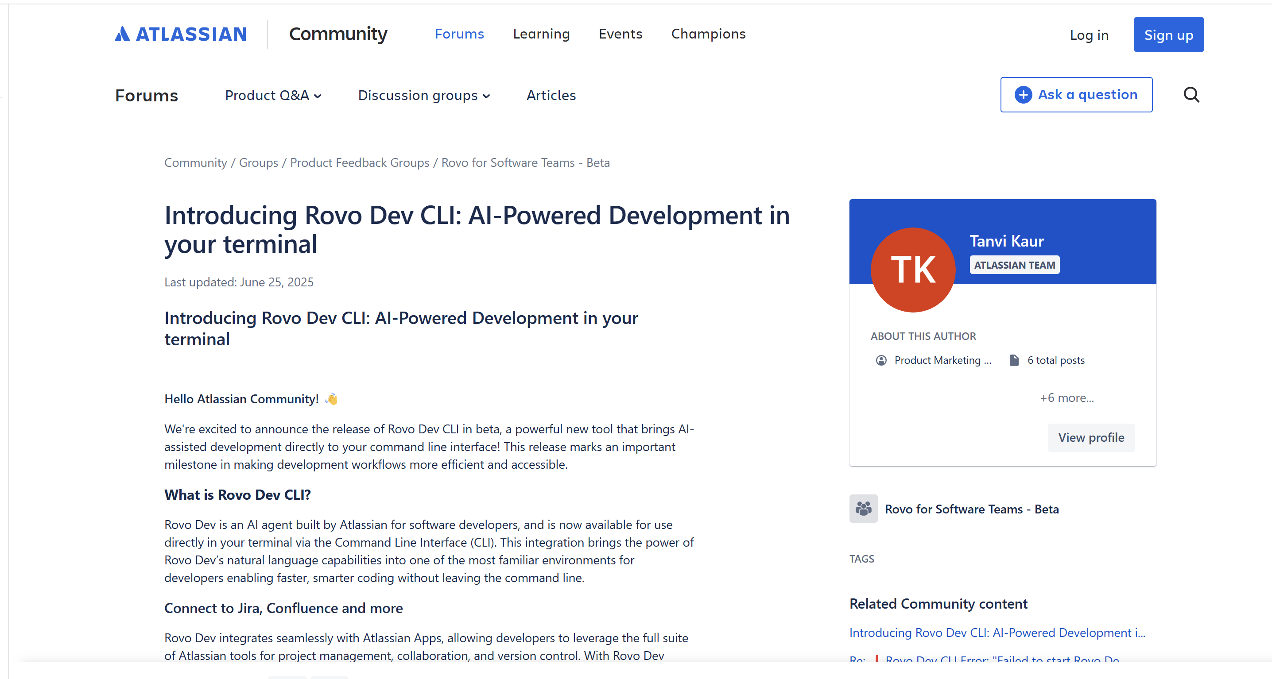Click Hello Atlassian Community! greeting
Viewport: 1272px width, 679px height.
click(241, 399)
